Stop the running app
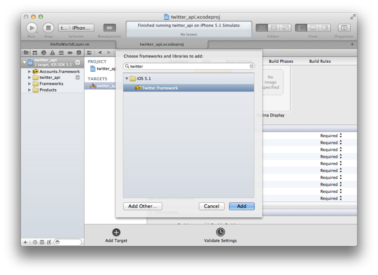The width and height of the screenshot is (378, 275). (48, 28)
